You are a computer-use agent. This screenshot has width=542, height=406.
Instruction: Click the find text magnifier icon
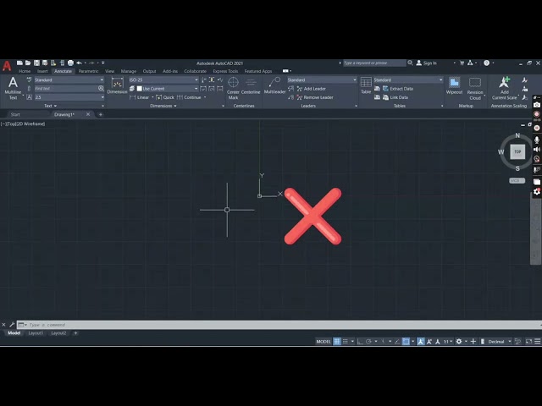pos(101,88)
